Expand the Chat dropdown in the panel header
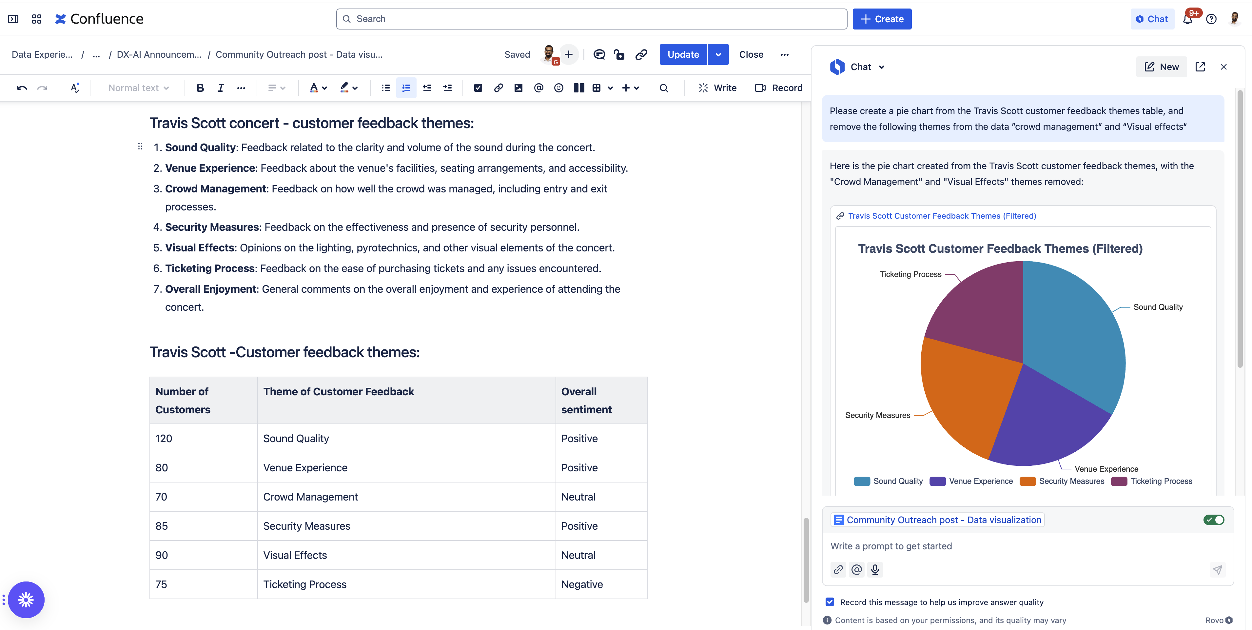Image resolution: width=1252 pixels, height=630 pixels. coord(882,67)
